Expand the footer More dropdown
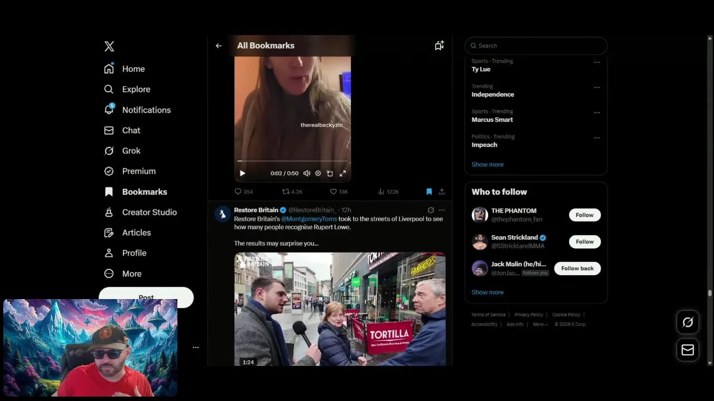Screen dimensions: 714x401 pos(541,324)
